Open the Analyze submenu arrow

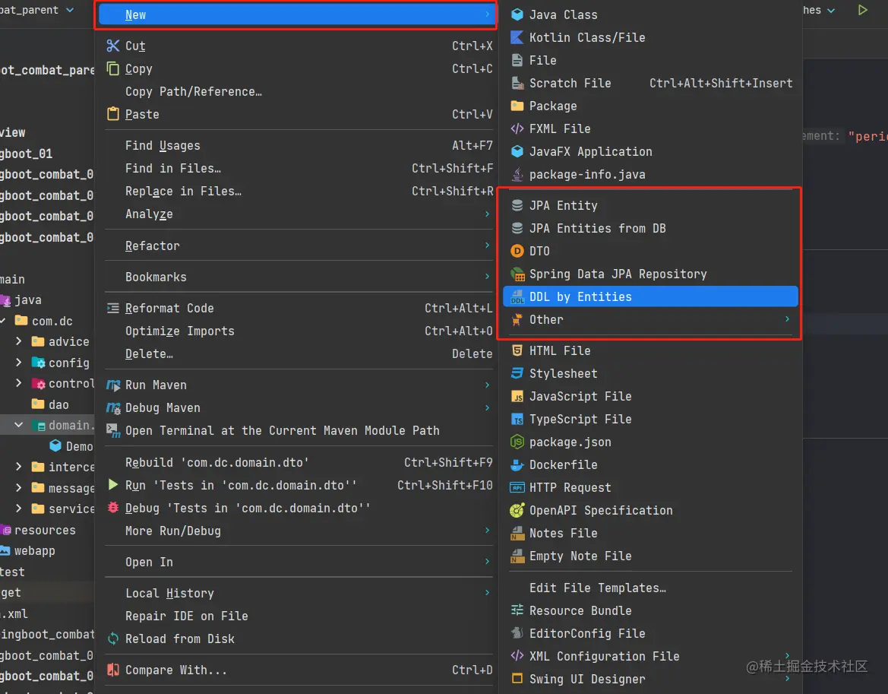(487, 214)
